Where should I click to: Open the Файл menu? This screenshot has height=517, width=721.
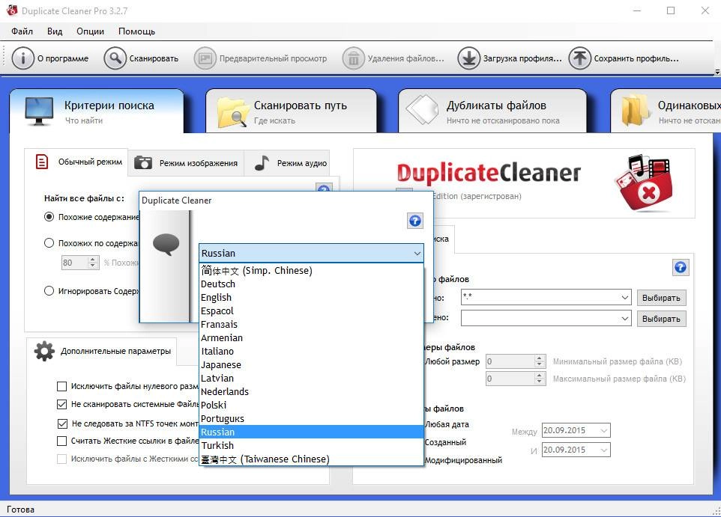22,31
